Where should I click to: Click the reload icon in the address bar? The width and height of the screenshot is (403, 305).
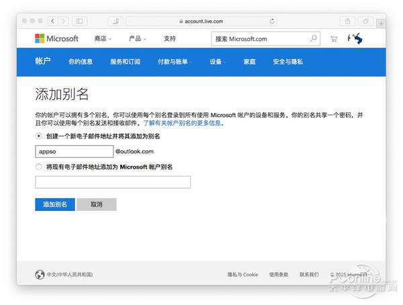[272, 21]
